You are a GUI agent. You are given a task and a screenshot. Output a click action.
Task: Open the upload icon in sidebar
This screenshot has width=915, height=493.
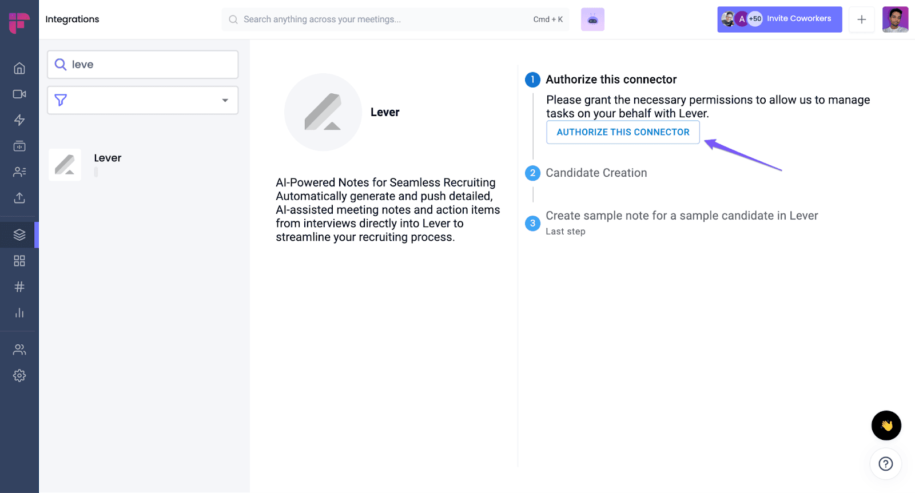pos(19,198)
